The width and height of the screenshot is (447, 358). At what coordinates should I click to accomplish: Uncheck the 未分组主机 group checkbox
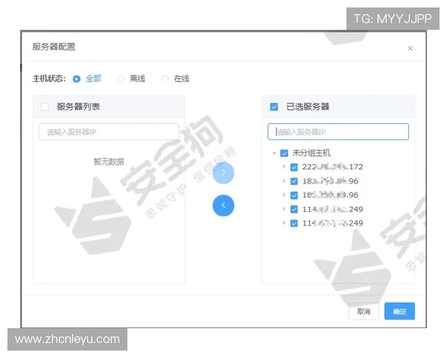click(285, 154)
